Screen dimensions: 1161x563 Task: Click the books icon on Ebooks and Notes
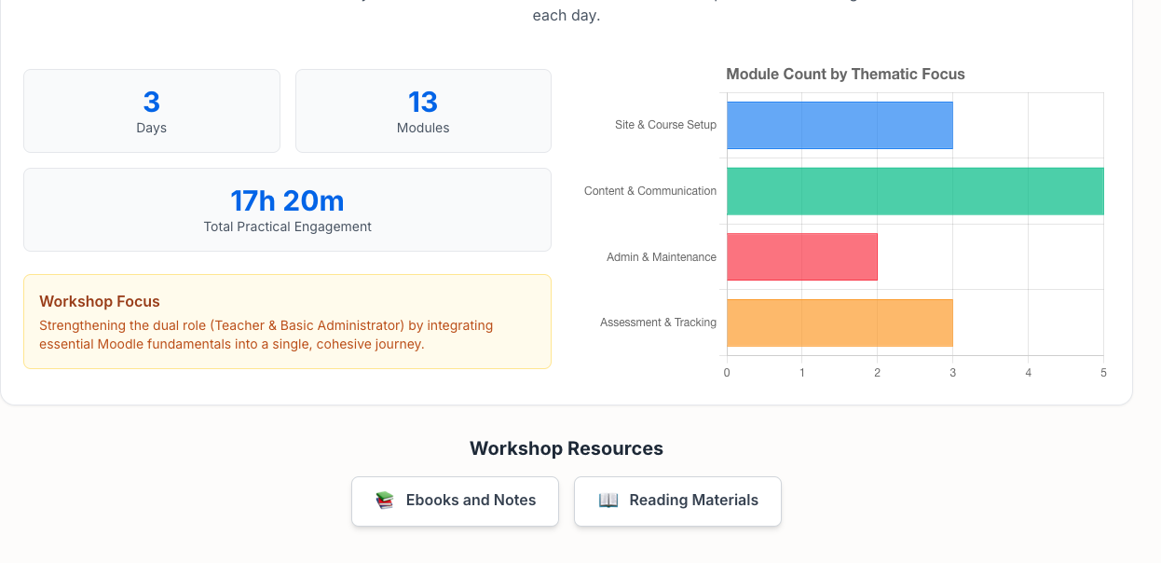385,501
